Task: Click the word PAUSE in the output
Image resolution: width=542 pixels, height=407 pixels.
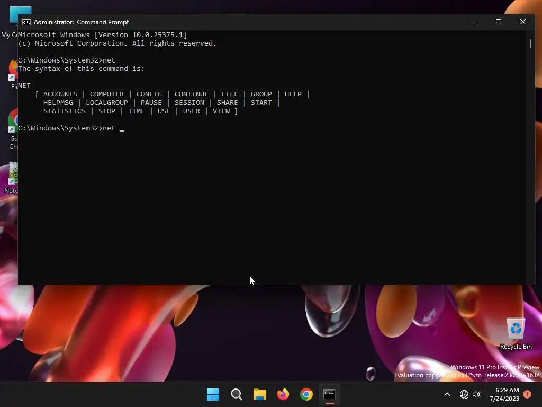Action: (x=151, y=103)
